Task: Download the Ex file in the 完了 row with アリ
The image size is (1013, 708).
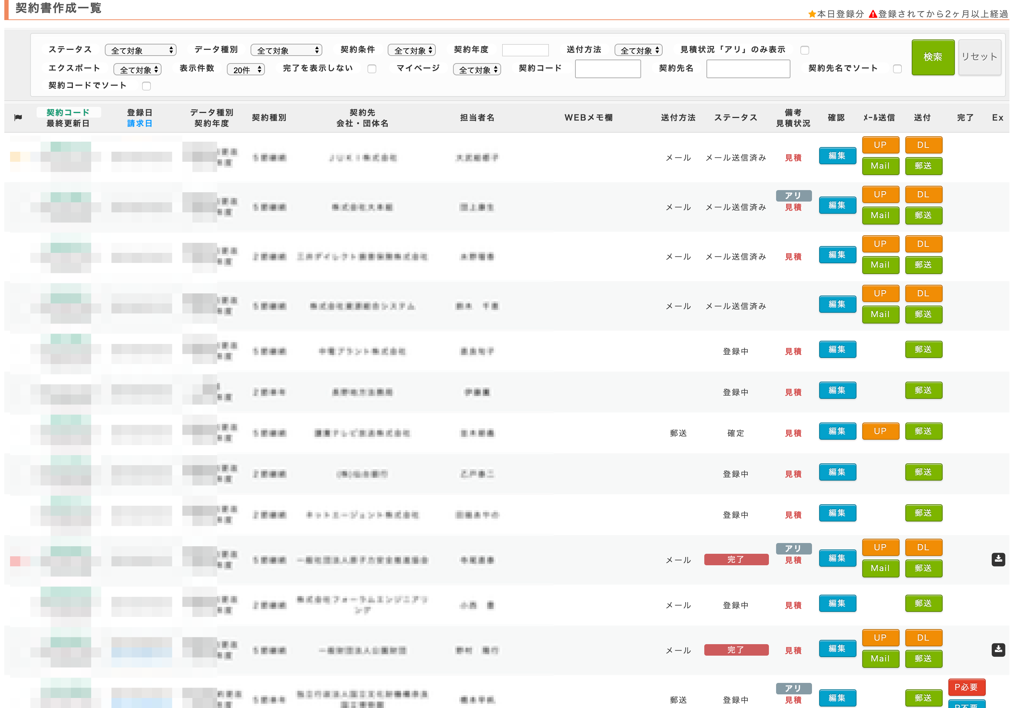Action: 998,560
